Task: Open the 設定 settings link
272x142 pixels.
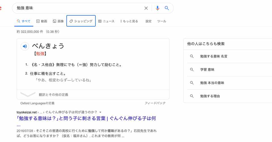Action: point(148,21)
